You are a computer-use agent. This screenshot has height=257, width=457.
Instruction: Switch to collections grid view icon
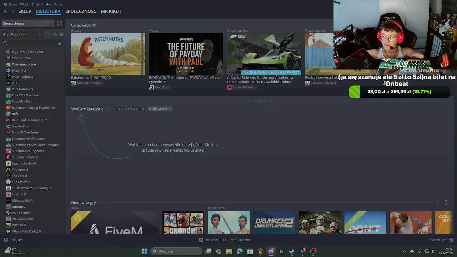coord(60,24)
